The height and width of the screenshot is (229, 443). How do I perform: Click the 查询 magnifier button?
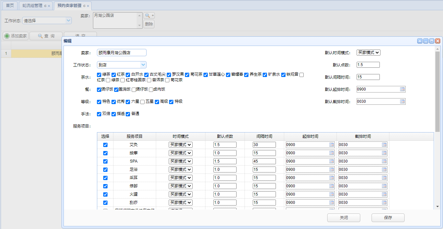(46, 36)
